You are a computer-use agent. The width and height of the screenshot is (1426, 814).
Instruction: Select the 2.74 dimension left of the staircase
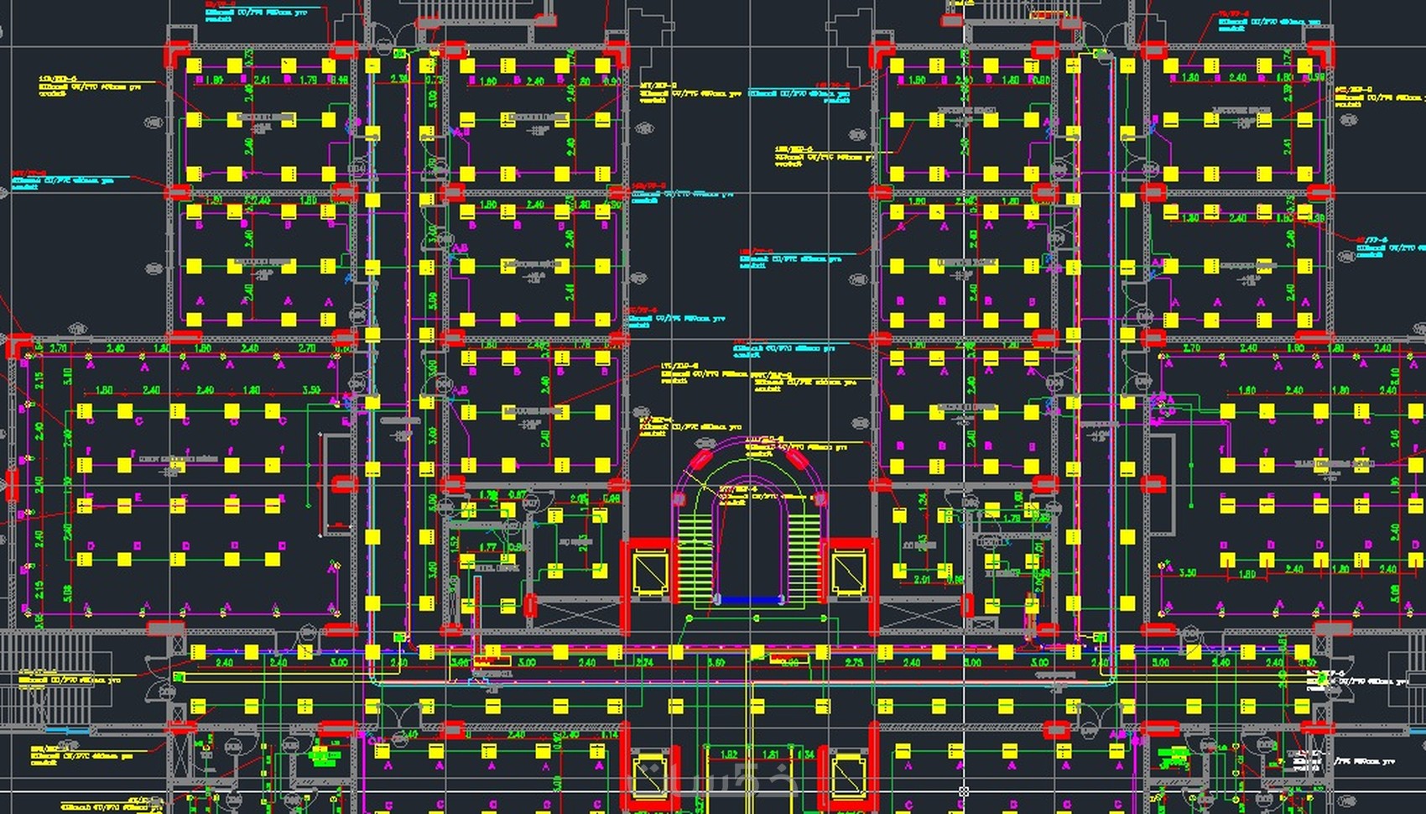pos(643,663)
